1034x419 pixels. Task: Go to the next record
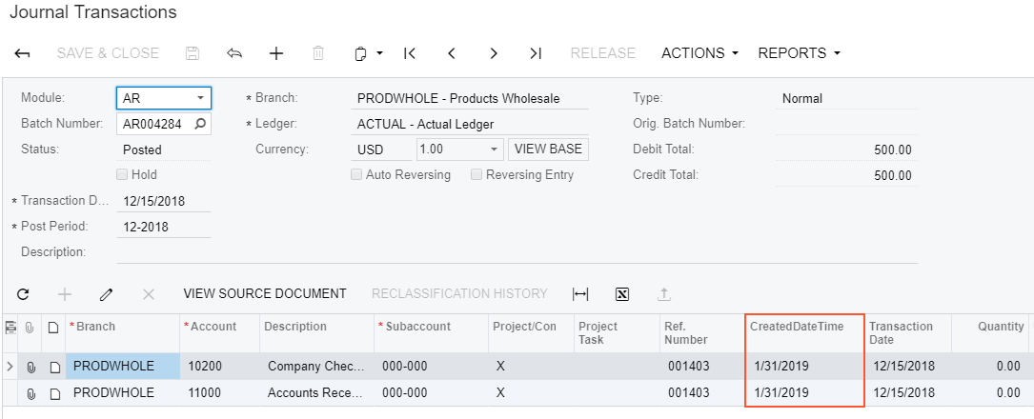point(494,53)
